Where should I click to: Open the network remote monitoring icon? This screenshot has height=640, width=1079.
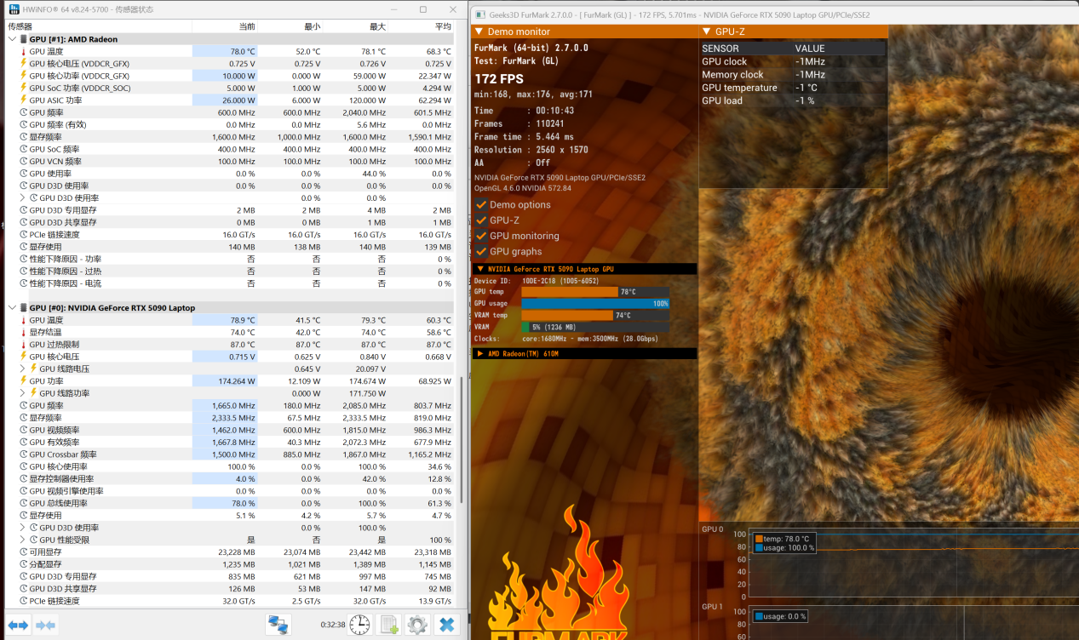click(278, 624)
